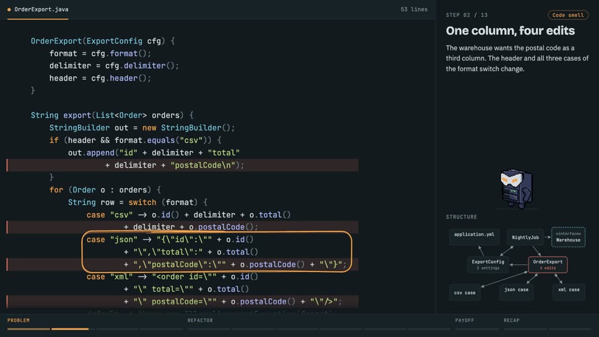Click the 'String row = switch (format)' line
Viewport: 599px width, 337px height.
coord(137,202)
